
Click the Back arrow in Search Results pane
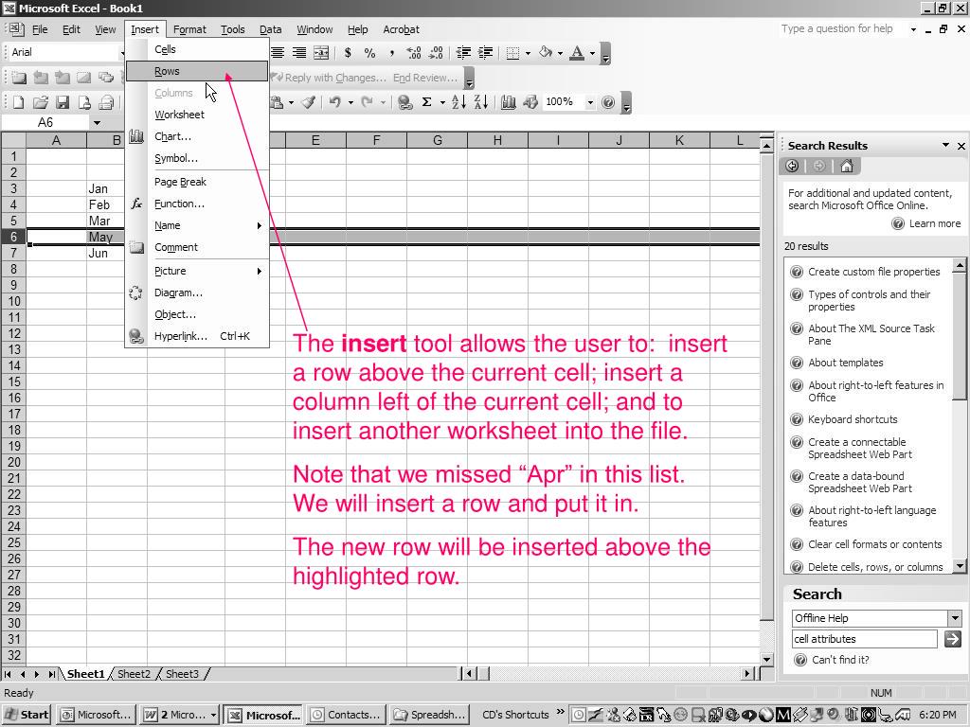[x=792, y=166]
